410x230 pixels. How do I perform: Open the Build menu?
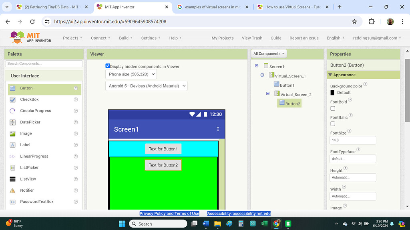pyautogui.click(x=125, y=38)
